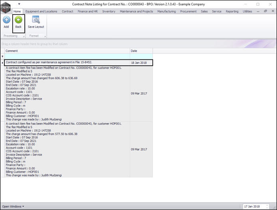Click the Date filter row cell
The height and width of the screenshot is (210, 277).
click(141, 57)
